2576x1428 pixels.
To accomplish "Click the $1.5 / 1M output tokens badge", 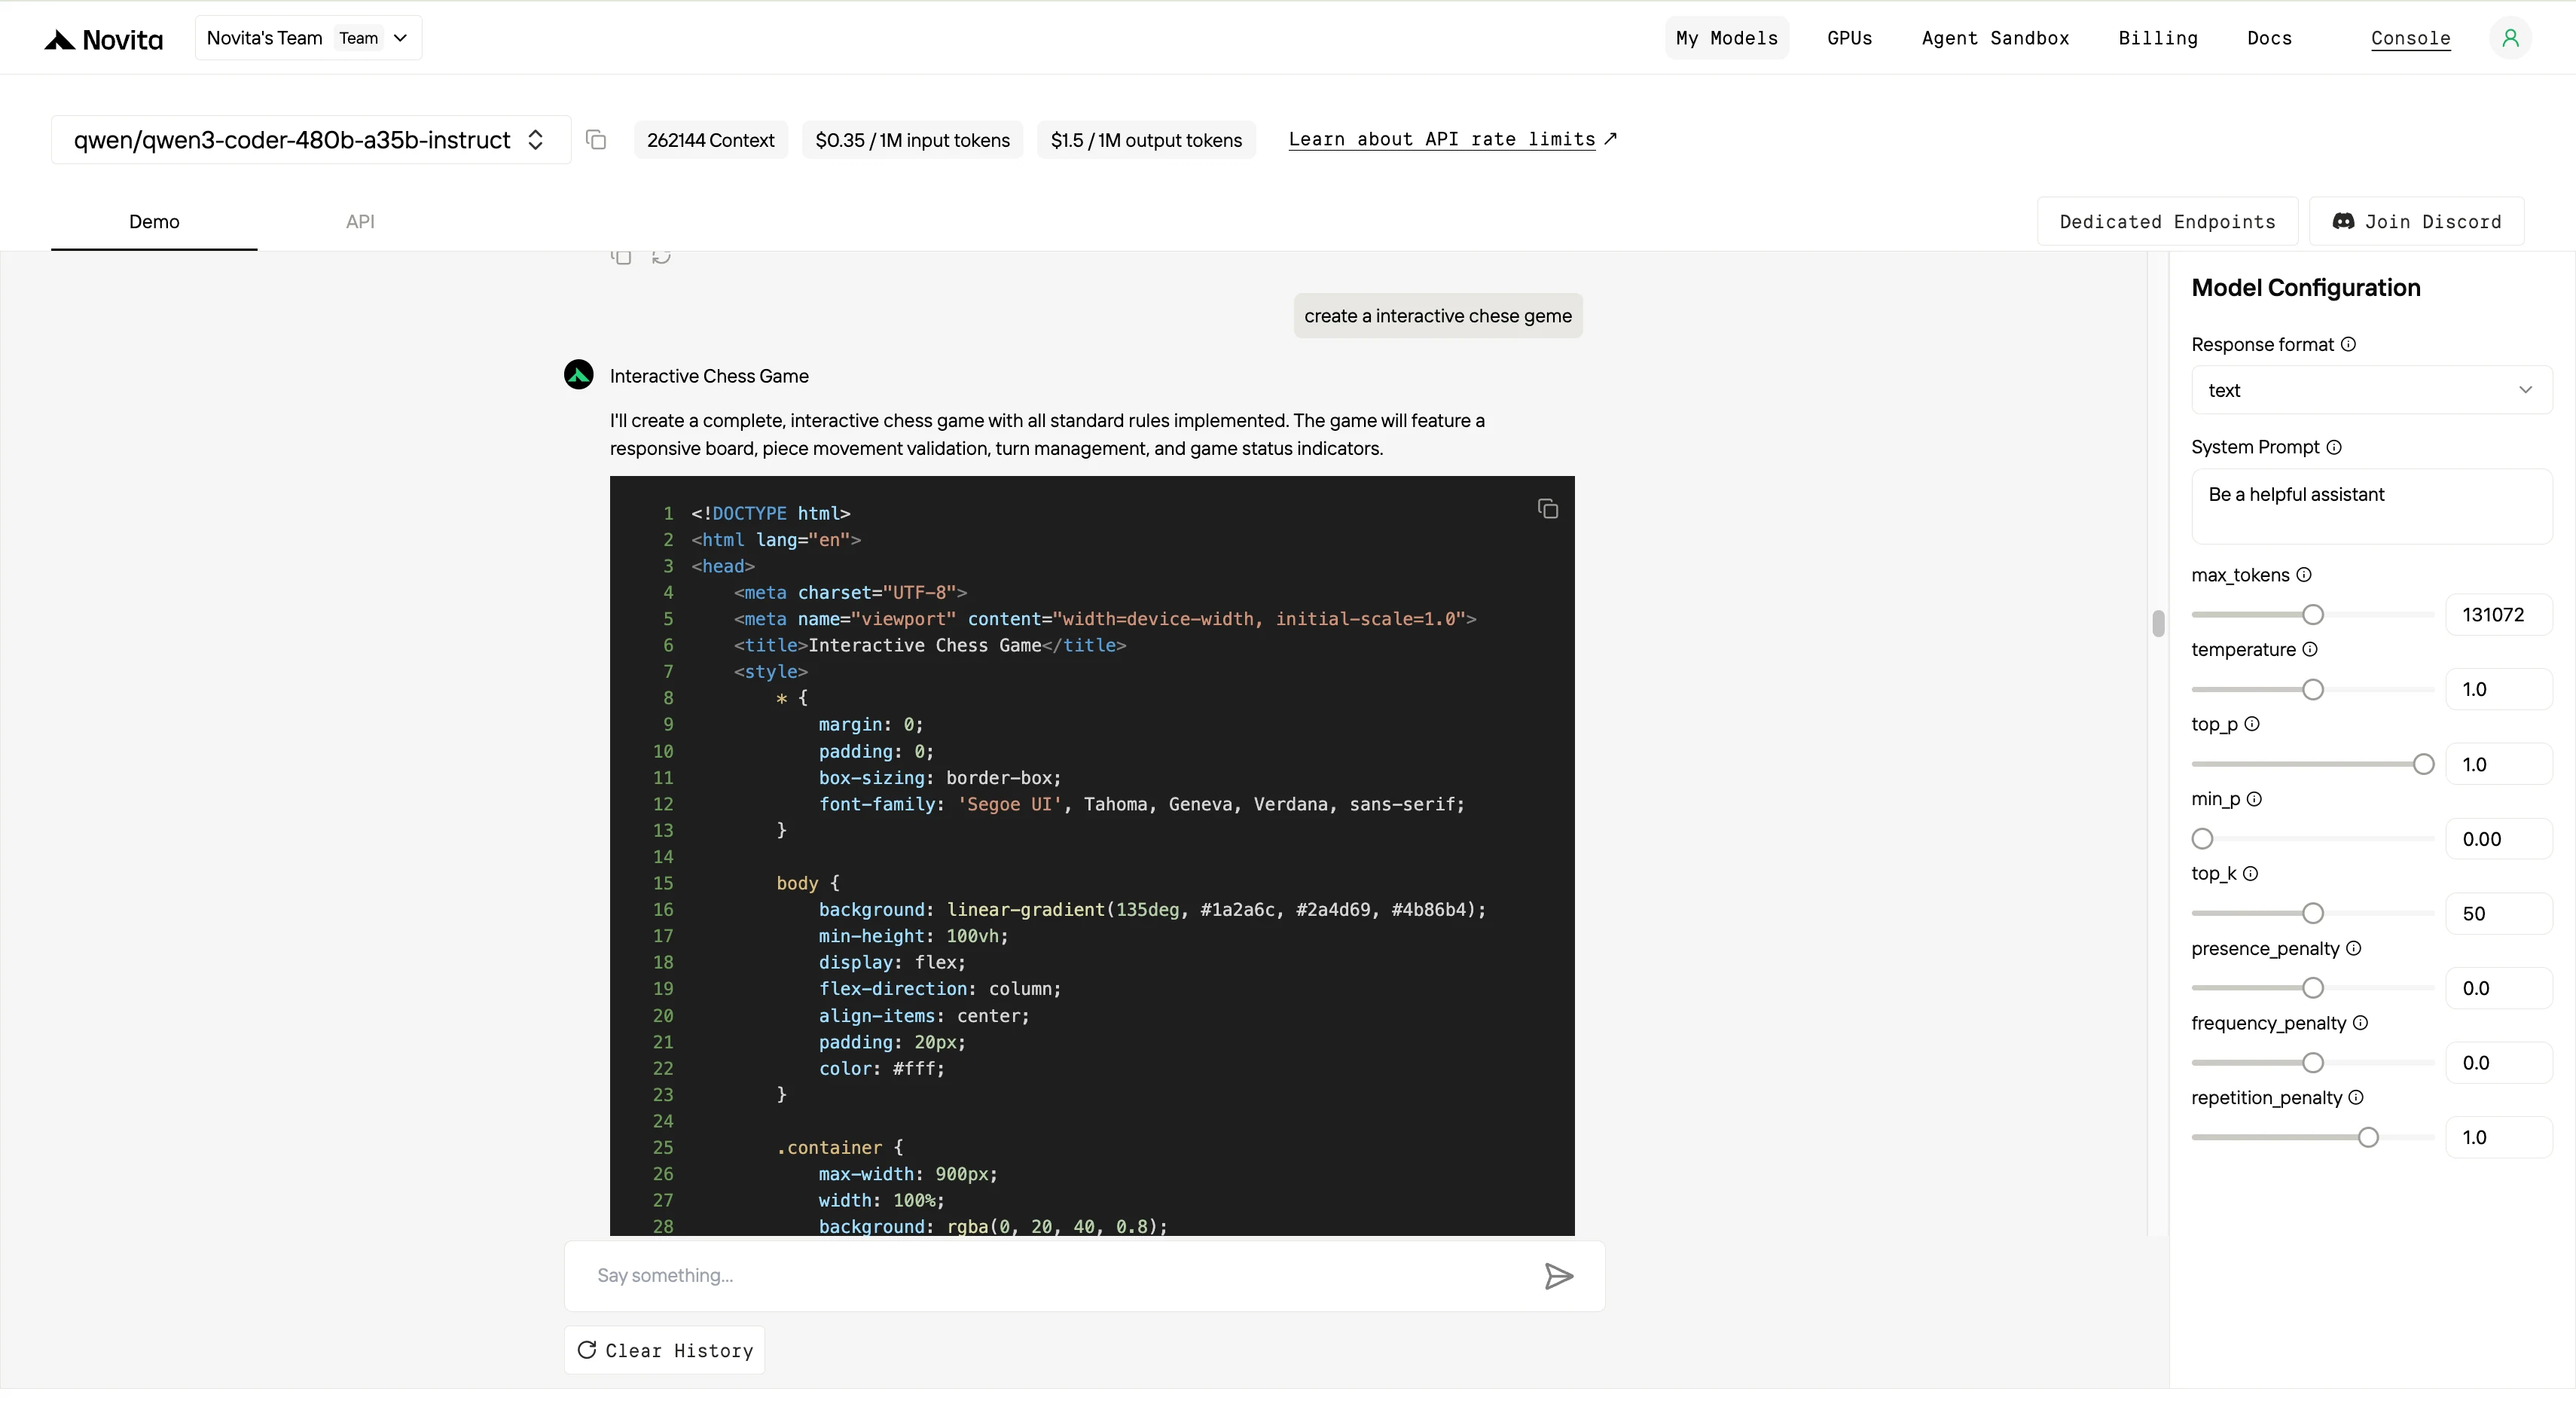I will 1146,140.
